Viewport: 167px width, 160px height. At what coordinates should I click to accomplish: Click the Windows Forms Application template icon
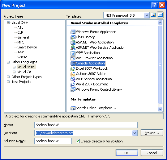click(x=73, y=32)
